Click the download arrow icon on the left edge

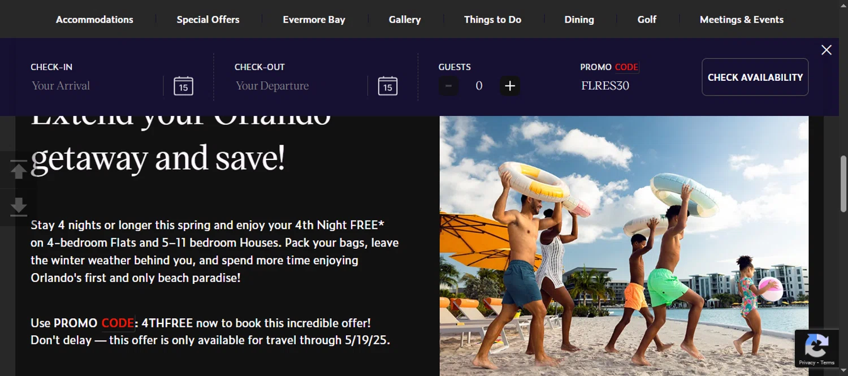pos(19,206)
